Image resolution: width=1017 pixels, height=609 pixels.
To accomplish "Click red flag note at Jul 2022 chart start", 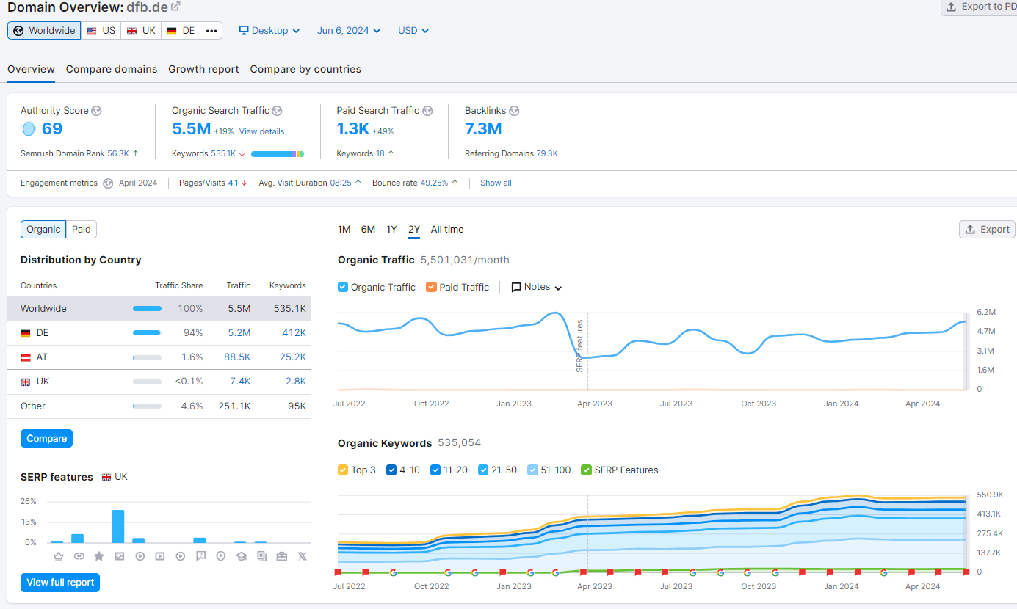I will (x=338, y=572).
